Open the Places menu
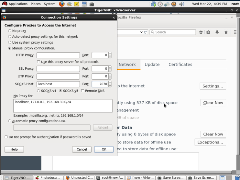 coord(36,4)
